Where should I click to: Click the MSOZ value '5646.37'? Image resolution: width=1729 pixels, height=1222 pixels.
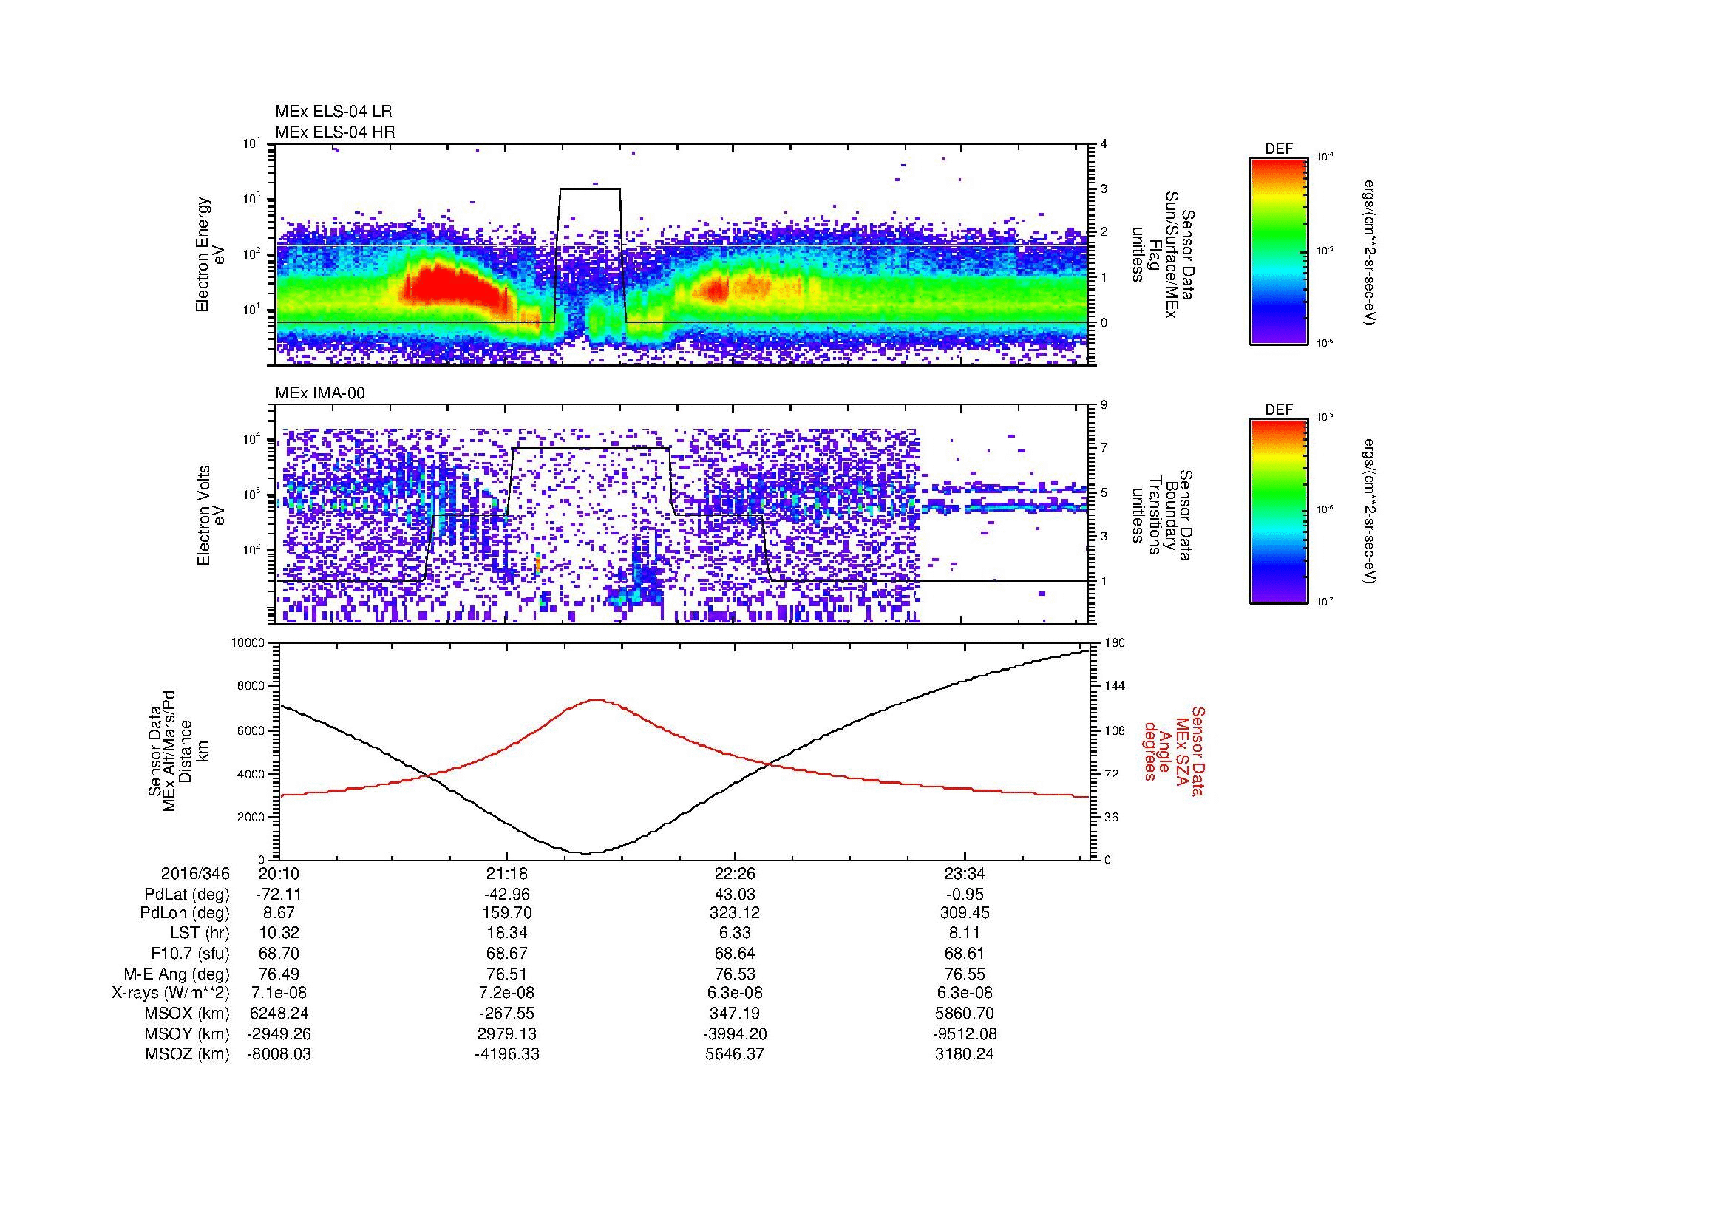click(x=735, y=1054)
